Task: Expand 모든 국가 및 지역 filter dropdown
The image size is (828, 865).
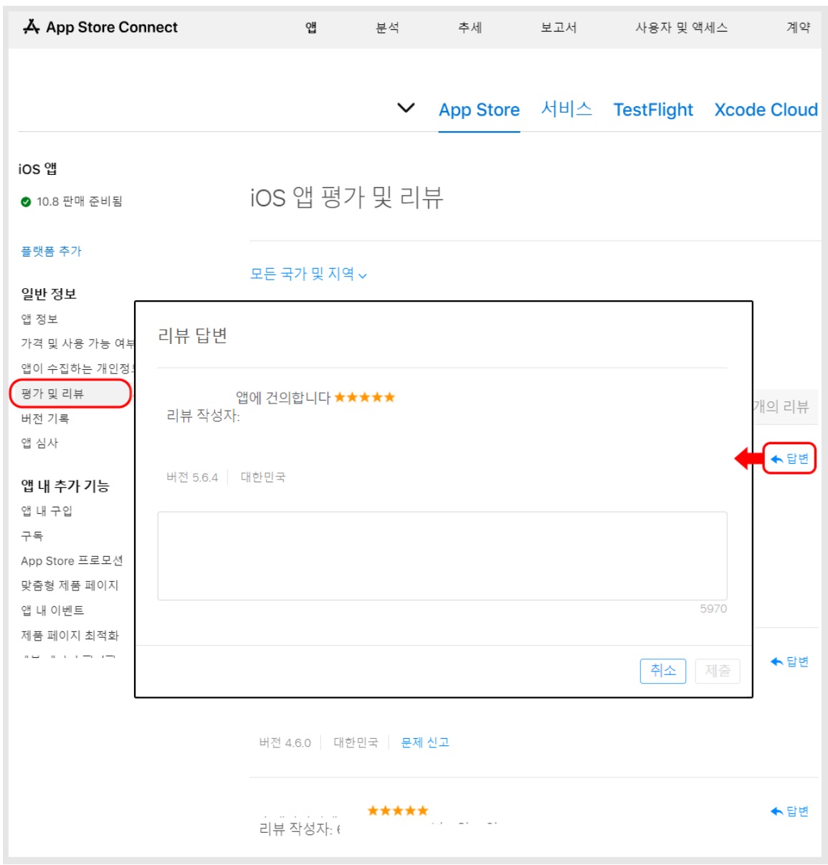Action: click(308, 274)
